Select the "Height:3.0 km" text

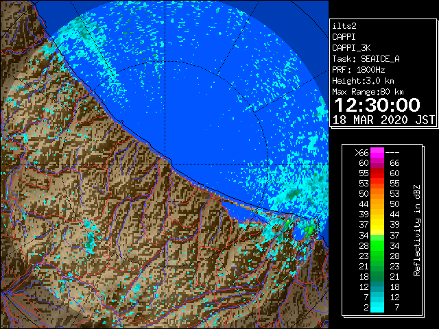point(363,81)
